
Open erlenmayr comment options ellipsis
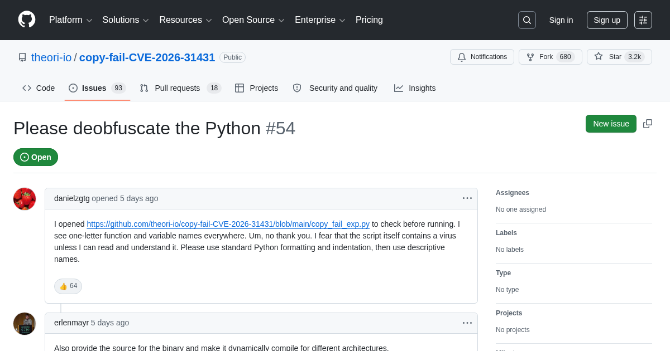tap(467, 323)
